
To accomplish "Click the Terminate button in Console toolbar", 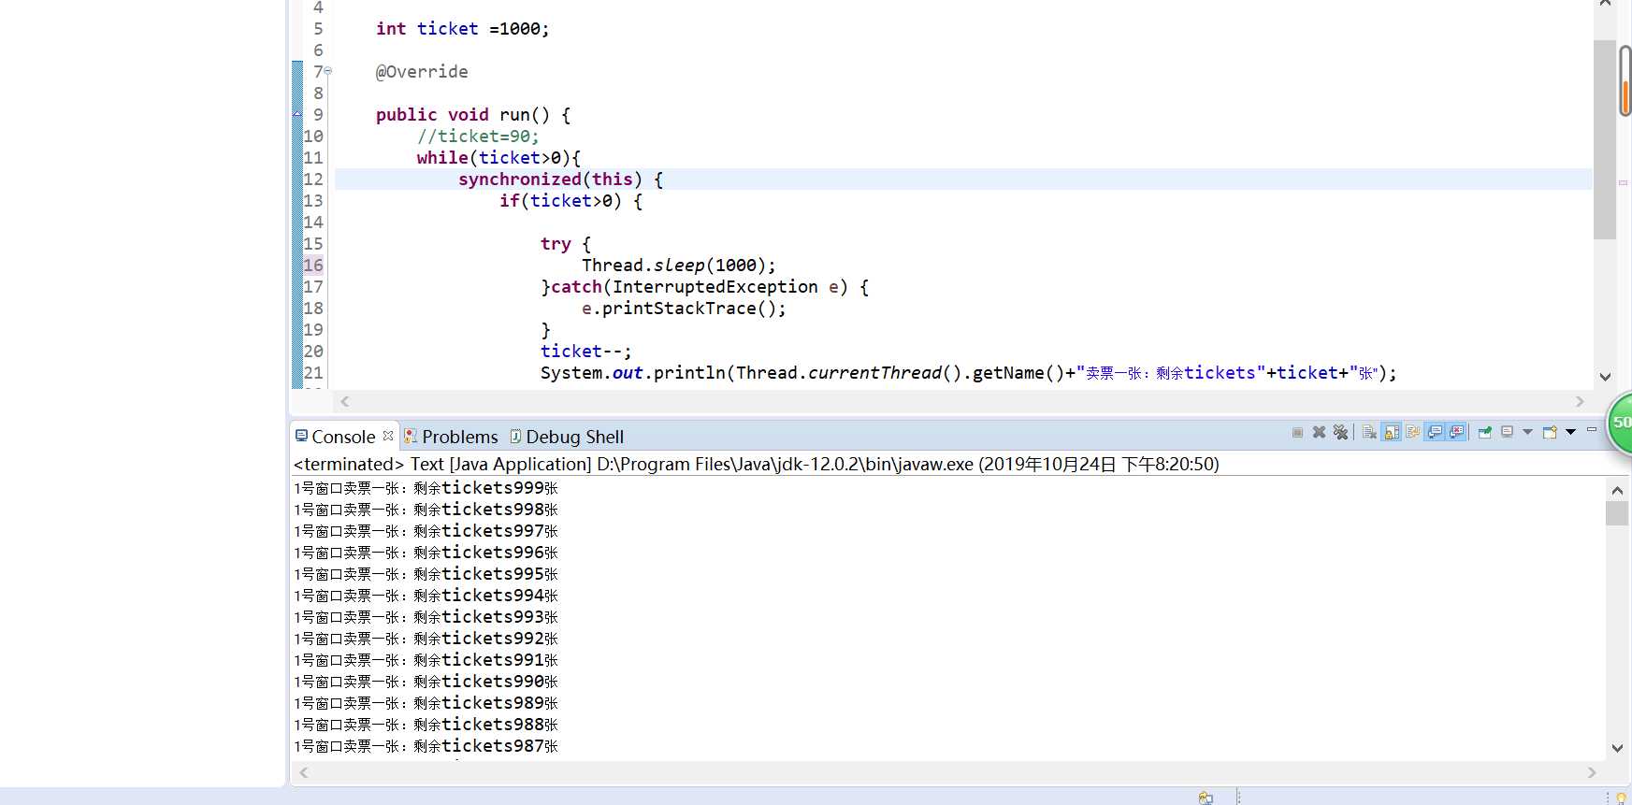I will [1297, 432].
